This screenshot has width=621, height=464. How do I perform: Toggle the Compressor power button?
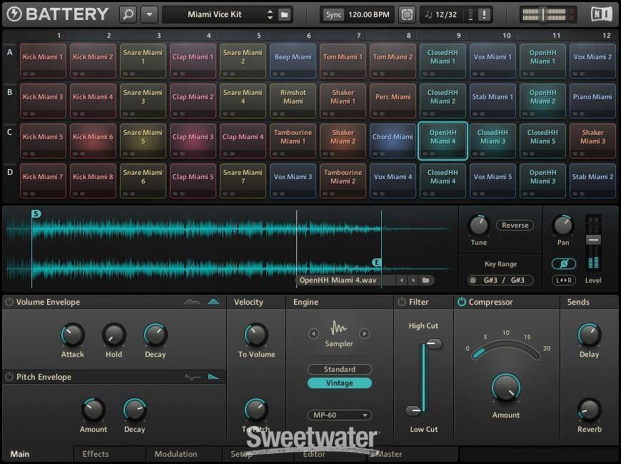pyautogui.click(x=461, y=302)
